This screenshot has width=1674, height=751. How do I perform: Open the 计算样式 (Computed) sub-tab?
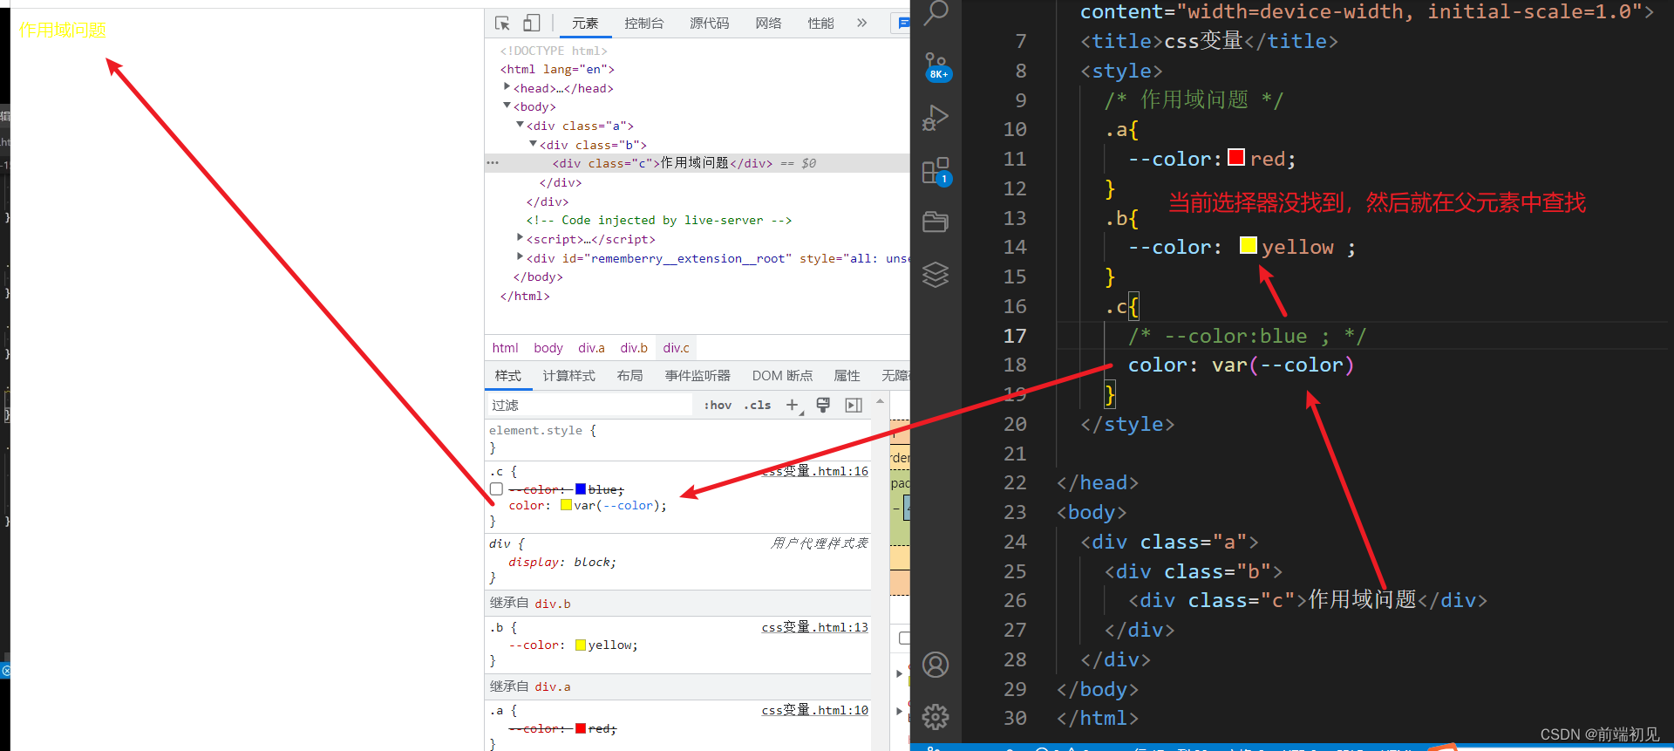point(569,376)
